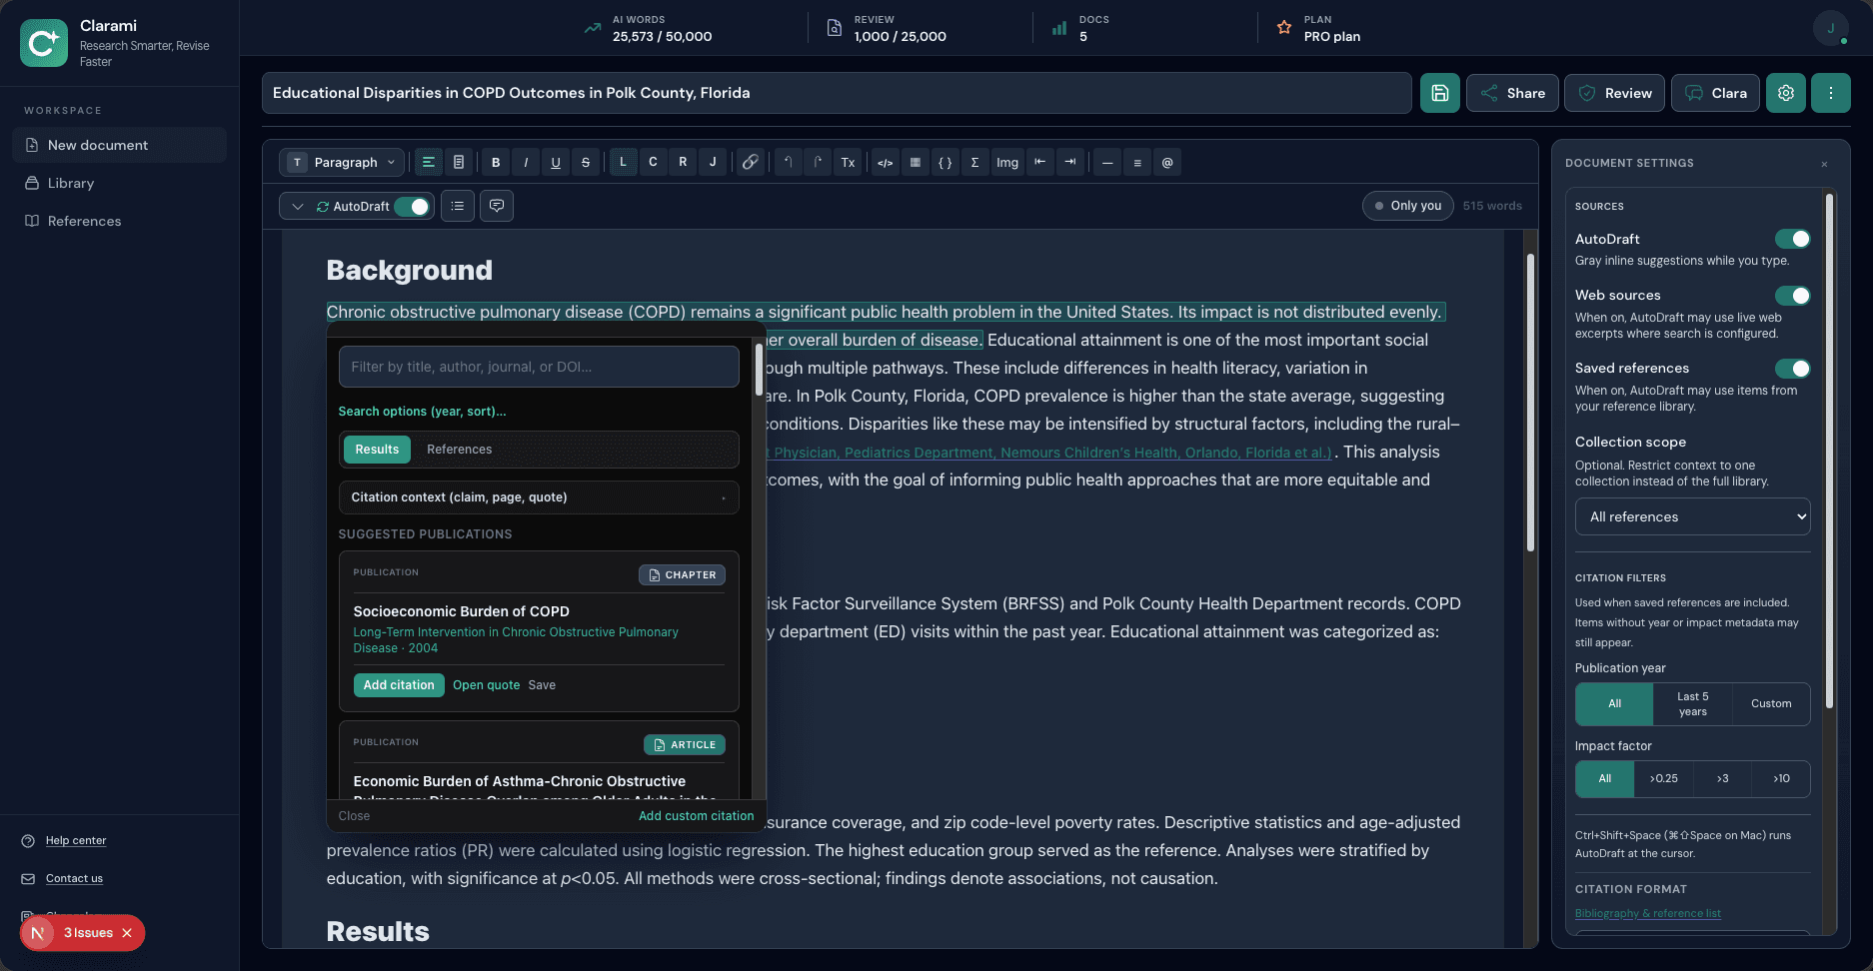The height and width of the screenshot is (971, 1873).
Task: Open the All references collection scope dropdown
Action: (x=1692, y=516)
